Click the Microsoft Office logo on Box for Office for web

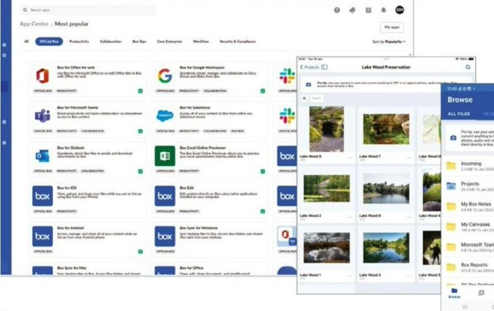(43, 76)
